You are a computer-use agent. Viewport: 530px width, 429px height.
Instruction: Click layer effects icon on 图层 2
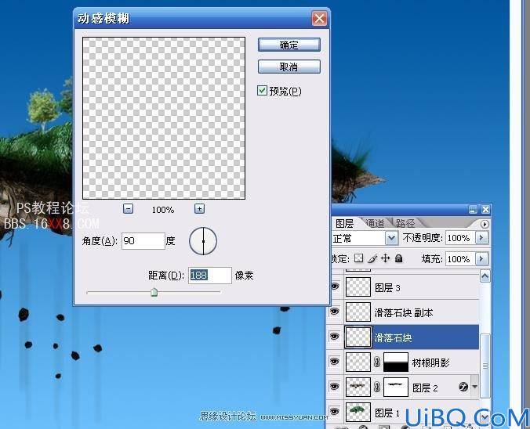coord(463,387)
